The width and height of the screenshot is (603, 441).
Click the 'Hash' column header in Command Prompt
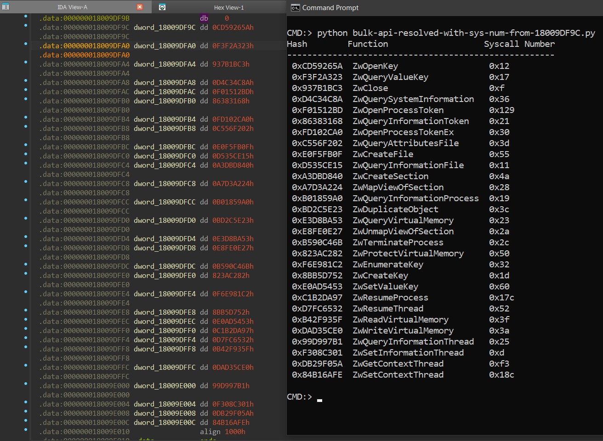click(297, 44)
